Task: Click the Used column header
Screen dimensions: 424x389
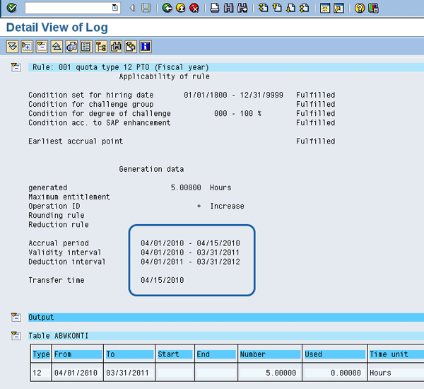Action: [334, 354]
